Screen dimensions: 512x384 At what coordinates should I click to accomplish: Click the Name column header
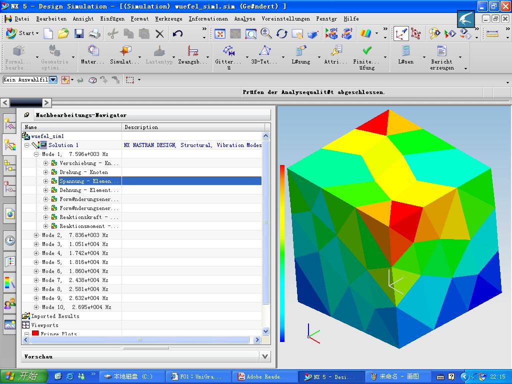pyautogui.click(x=72, y=127)
